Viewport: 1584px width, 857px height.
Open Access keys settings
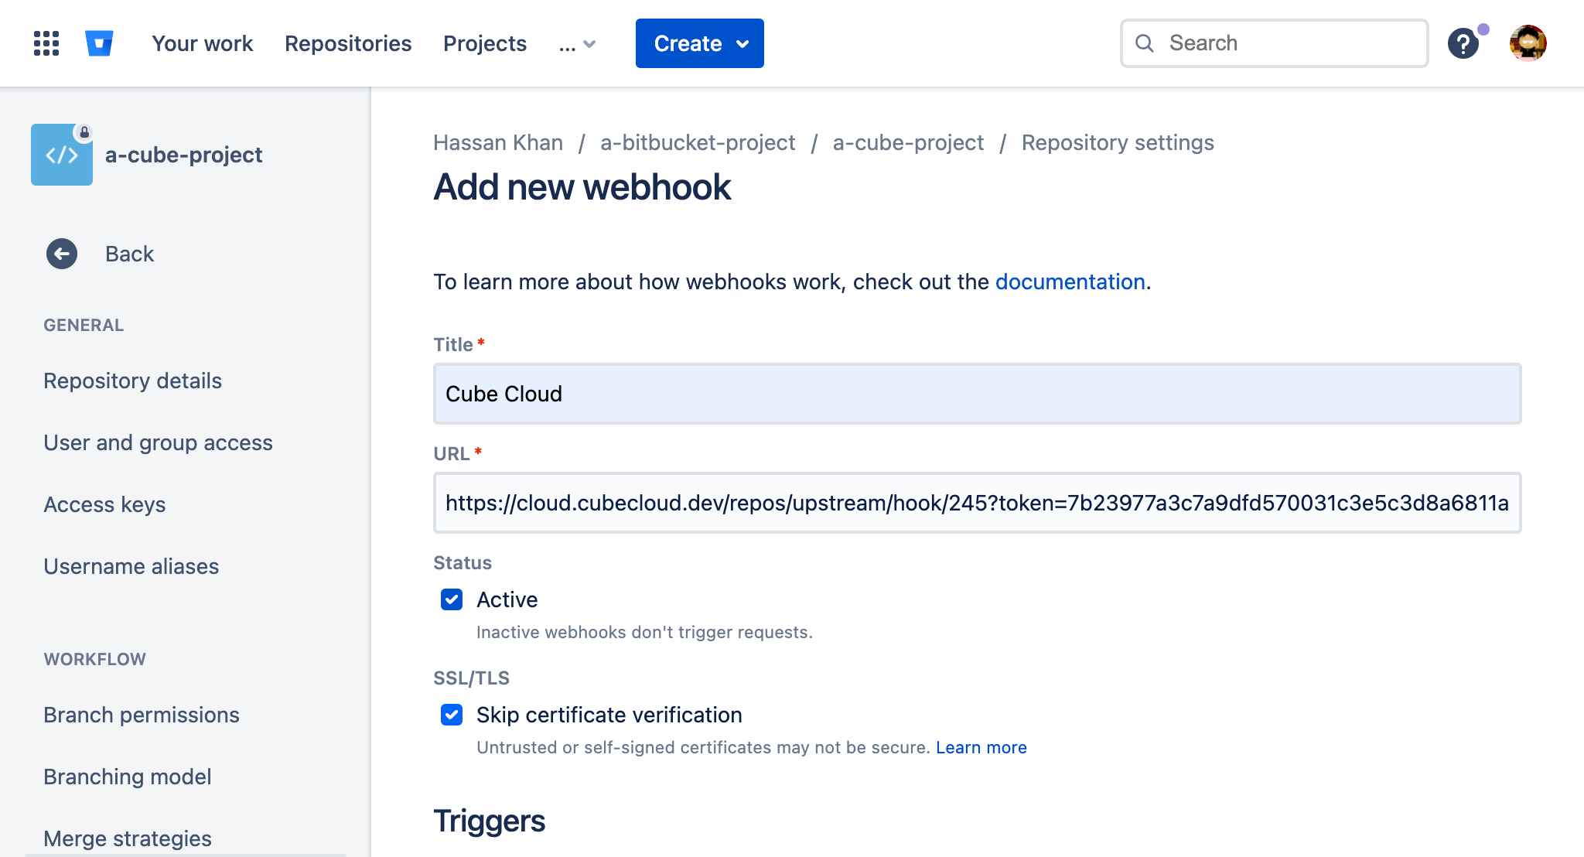(x=104, y=504)
